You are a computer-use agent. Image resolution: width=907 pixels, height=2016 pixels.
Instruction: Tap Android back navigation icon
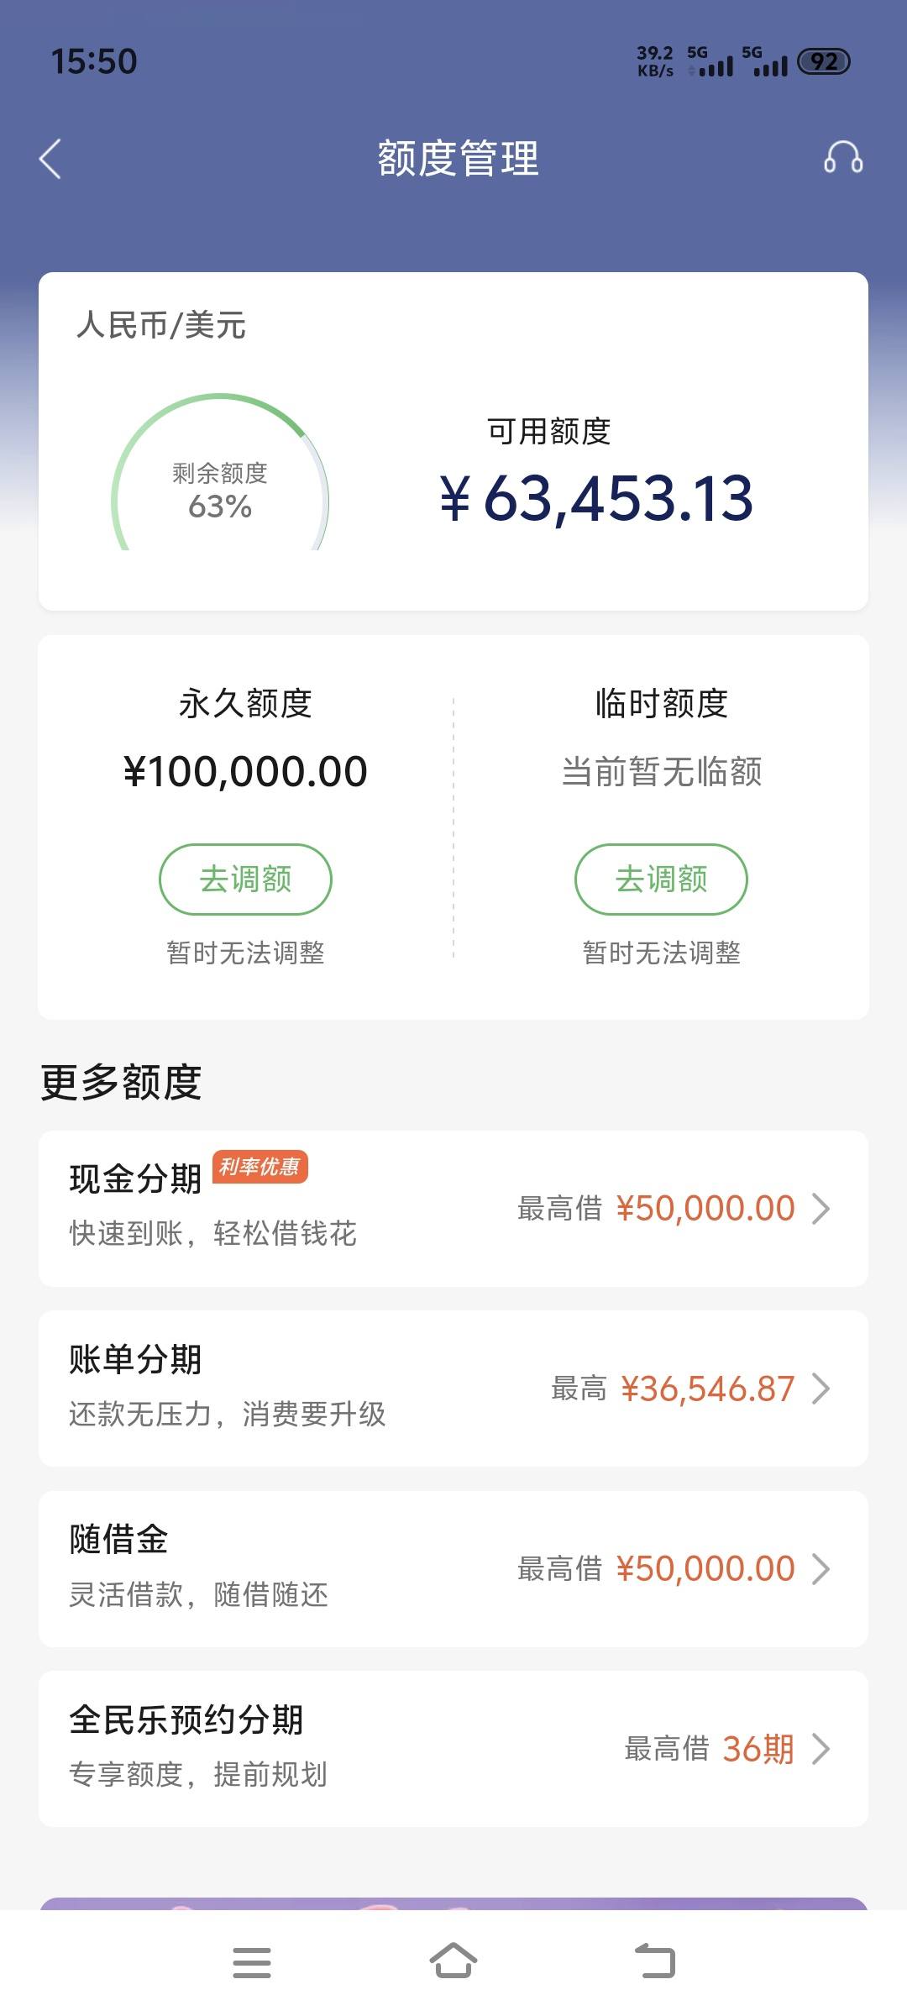coord(655,1961)
